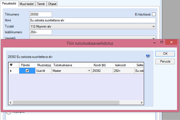180x120 pixels.
Task: Enable the Ei käytössä checkbox
Action: 154,14
